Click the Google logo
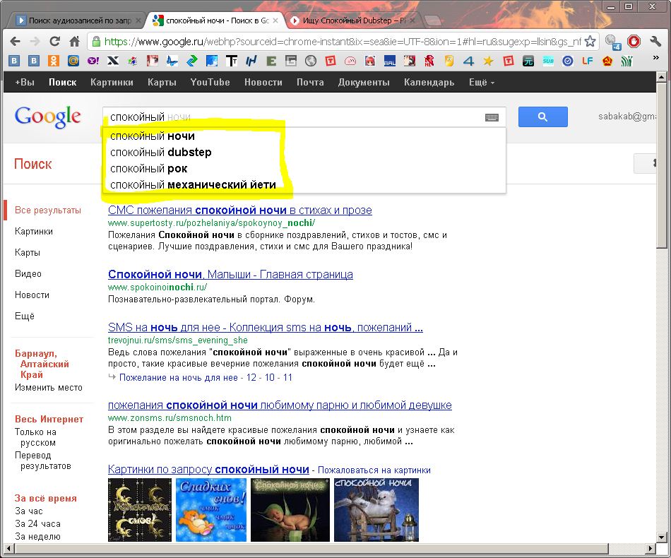The height and width of the screenshot is (558, 671). click(x=47, y=117)
